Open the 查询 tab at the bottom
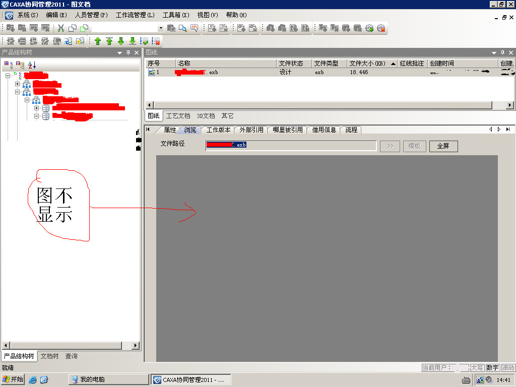The height and width of the screenshot is (387, 516). coord(71,356)
